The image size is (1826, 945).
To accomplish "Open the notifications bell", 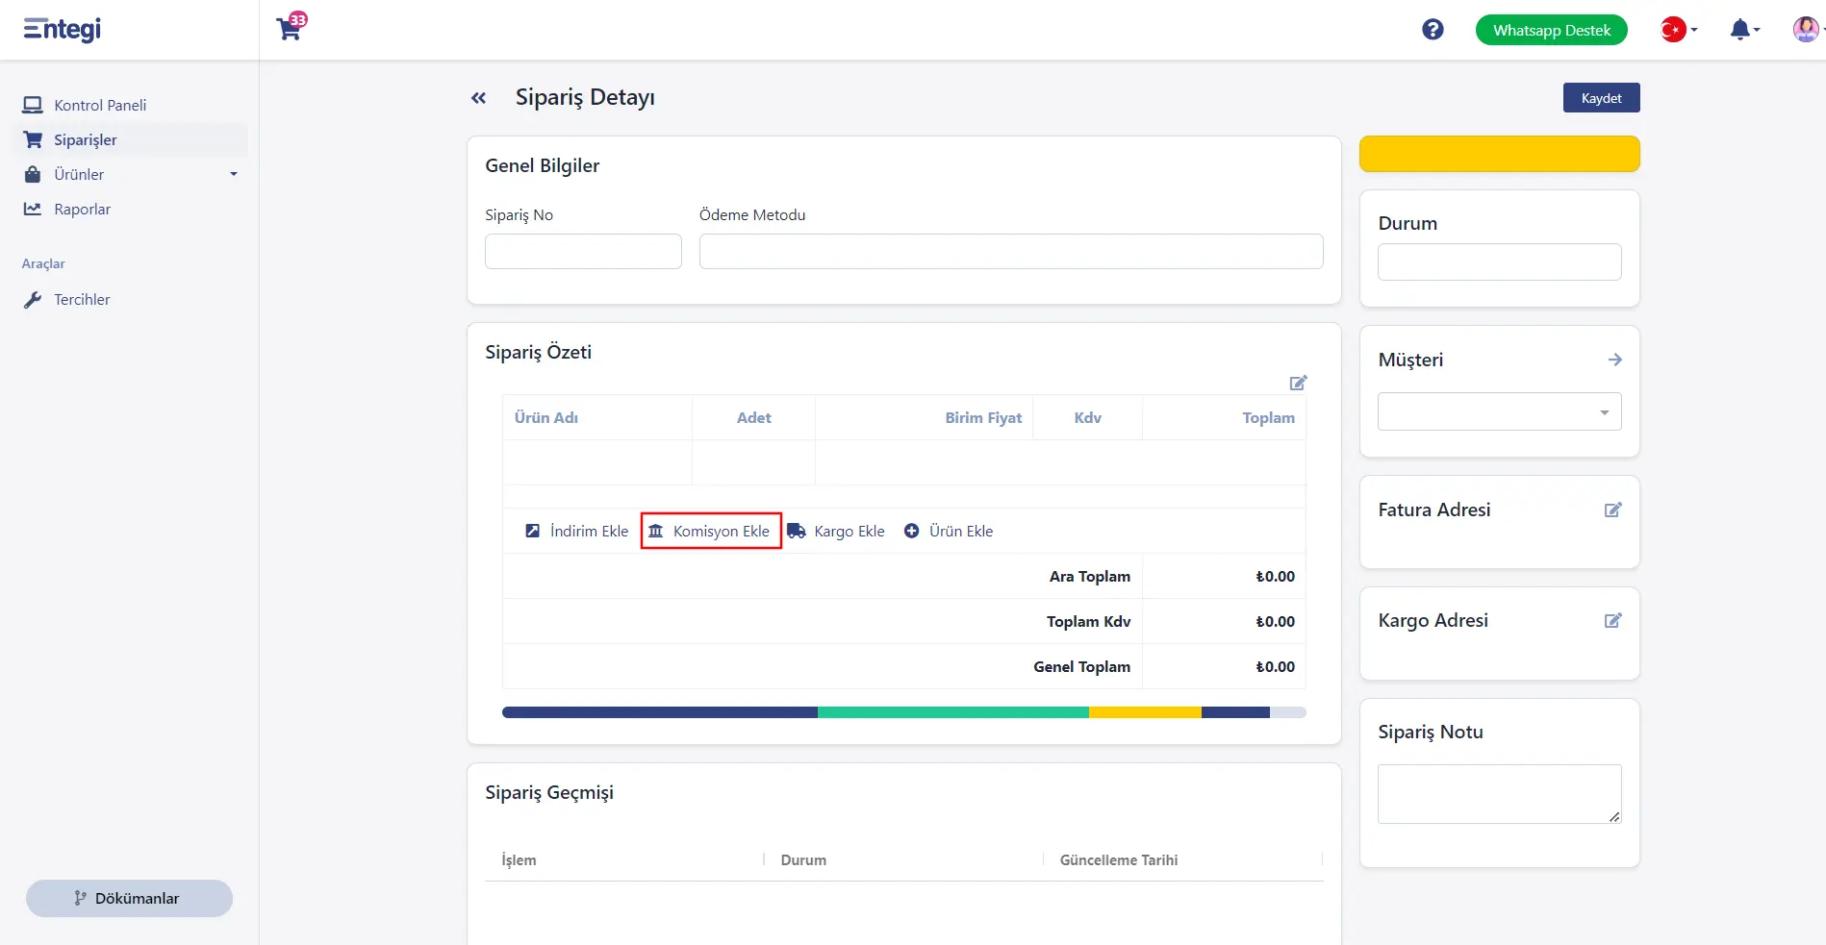I will click(1739, 30).
